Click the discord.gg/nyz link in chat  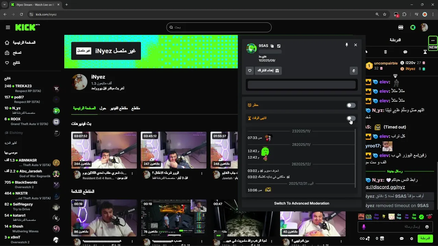[385, 187]
